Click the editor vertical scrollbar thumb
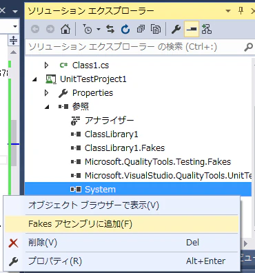The image size is (255, 273). [14, 143]
